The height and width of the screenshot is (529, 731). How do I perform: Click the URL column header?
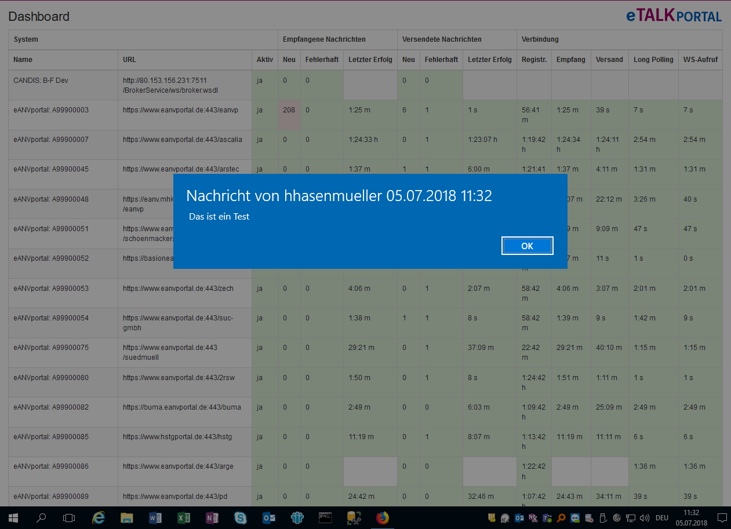[130, 60]
